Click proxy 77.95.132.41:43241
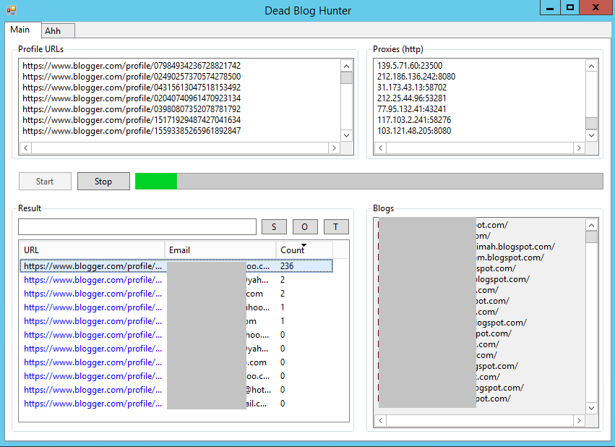 (x=411, y=109)
